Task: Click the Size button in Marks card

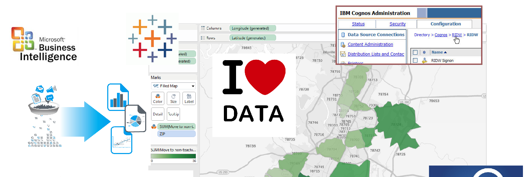Action: click(x=173, y=98)
